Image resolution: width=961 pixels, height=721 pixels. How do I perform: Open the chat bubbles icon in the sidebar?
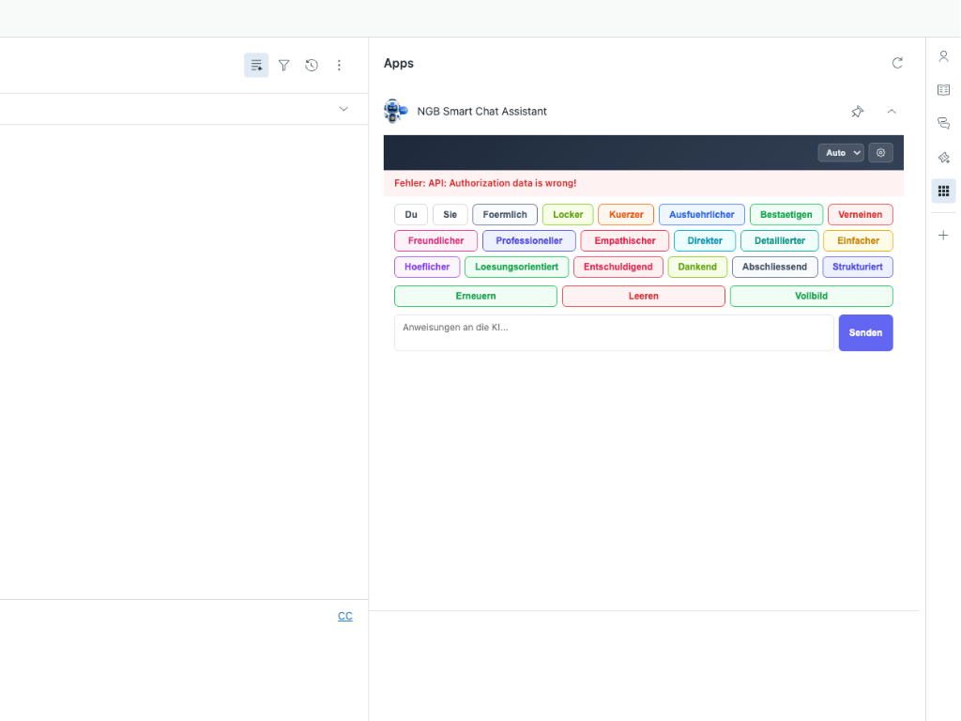point(943,123)
